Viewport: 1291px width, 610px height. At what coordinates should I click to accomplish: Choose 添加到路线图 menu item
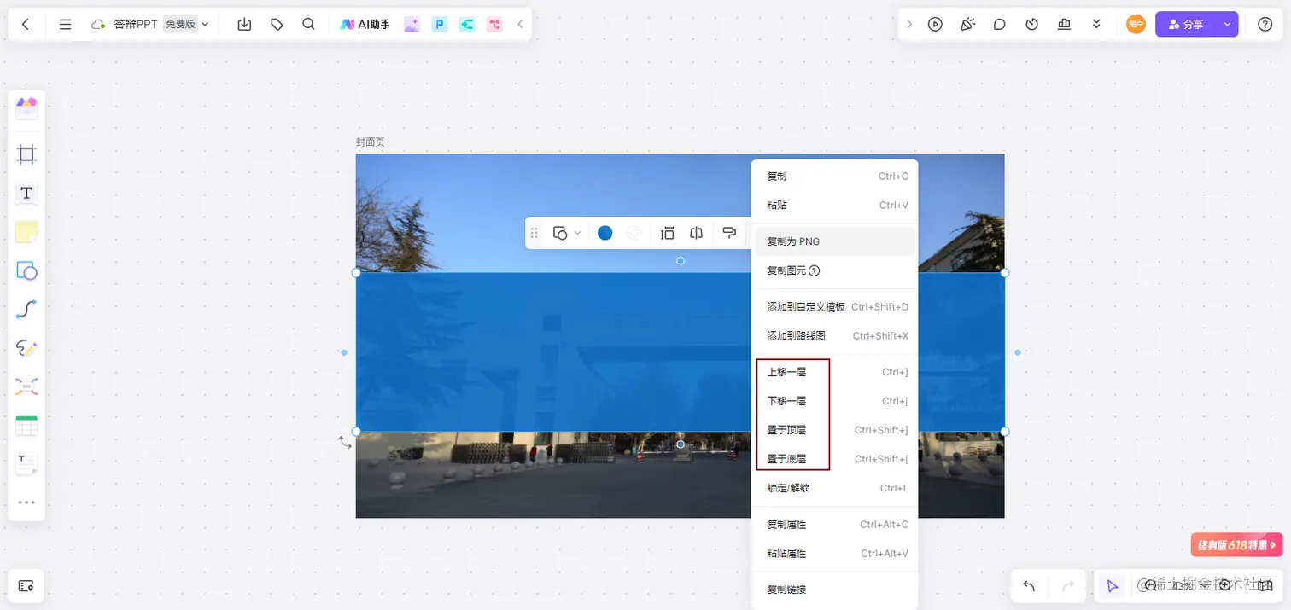click(835, 335)
